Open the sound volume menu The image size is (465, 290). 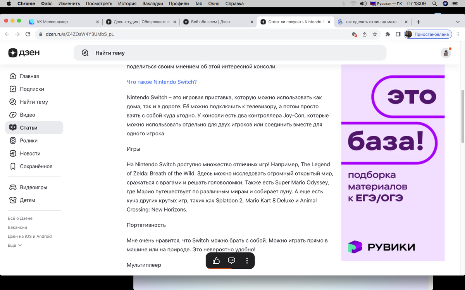click(363, 3)
